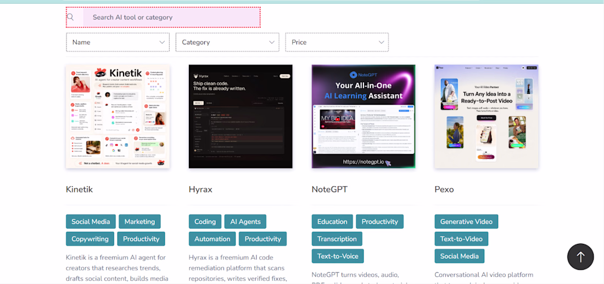
Task: Click the Kinetik description text
Action: tap(117, 268)
